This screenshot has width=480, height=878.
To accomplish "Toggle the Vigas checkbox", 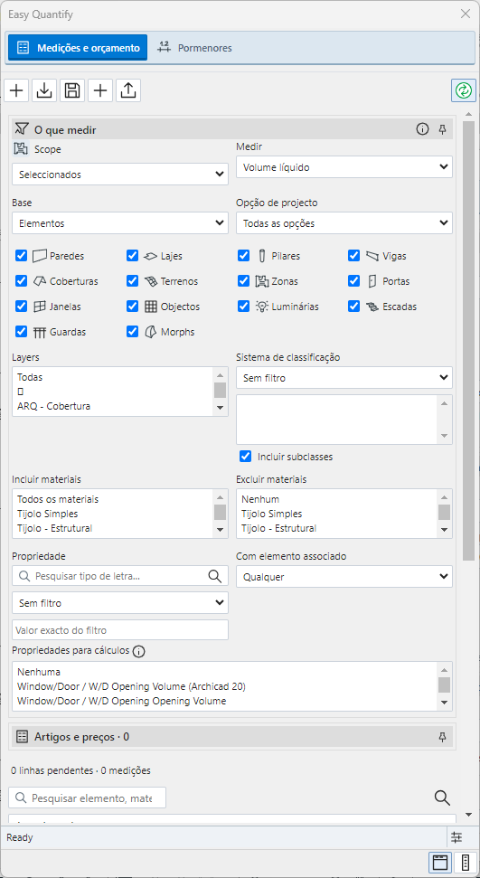I will pyautogui.click(x=353, y=256).
